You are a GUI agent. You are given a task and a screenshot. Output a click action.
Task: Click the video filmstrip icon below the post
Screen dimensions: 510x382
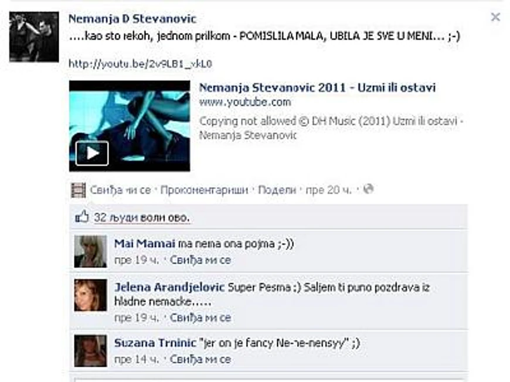point(79,190)
